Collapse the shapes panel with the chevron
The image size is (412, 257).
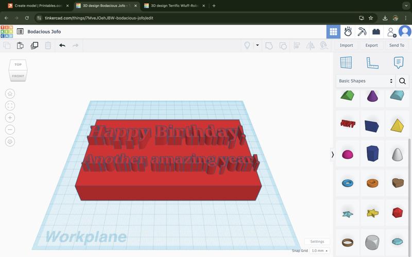click(x=332, y=155)
